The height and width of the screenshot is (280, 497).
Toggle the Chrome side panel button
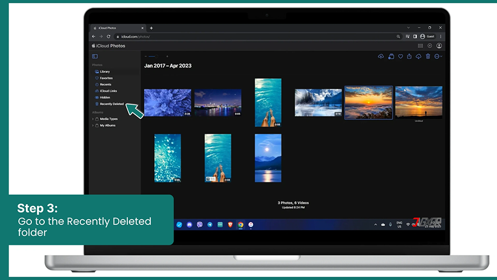[415, 37]
